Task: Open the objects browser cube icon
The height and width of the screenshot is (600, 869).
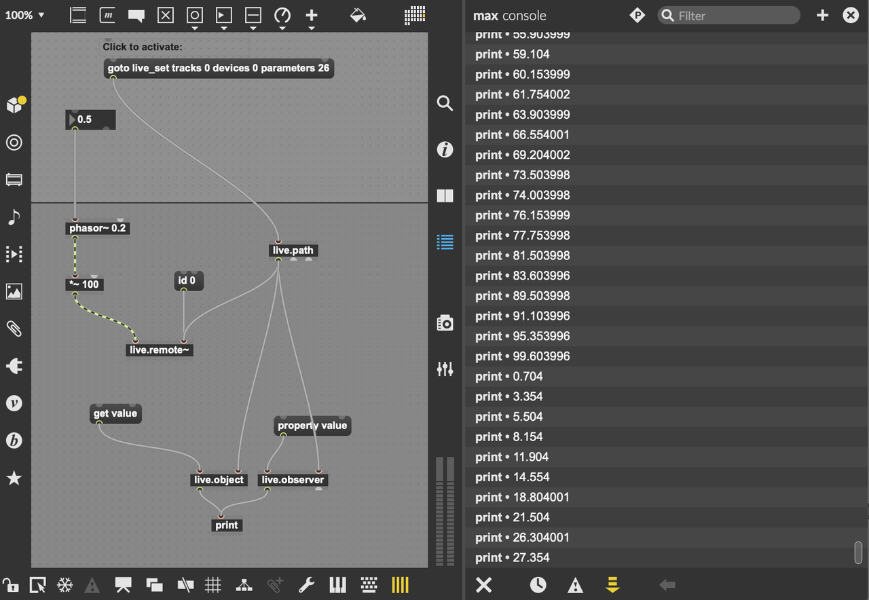Action: pos(15,105)
